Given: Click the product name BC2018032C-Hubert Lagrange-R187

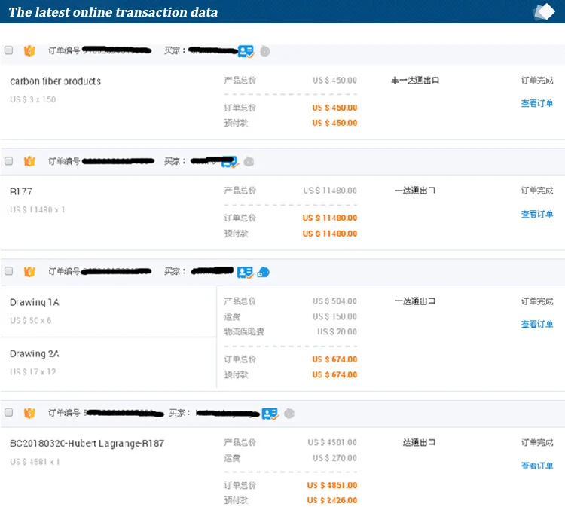Looking at the screenshot, I should tap(87, 444).
